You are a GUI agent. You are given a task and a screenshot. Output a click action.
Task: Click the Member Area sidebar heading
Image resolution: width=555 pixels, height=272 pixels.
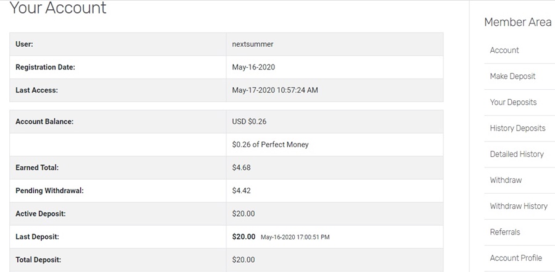tap(517, 22)
